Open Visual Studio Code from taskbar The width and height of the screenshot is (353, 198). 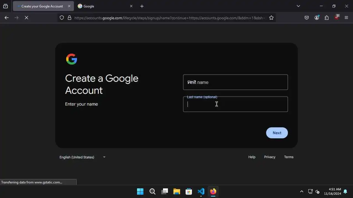click(x=201, y=191)
